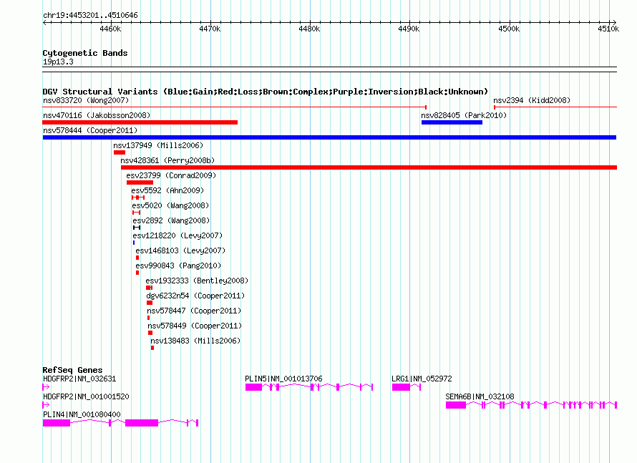Select the 4510k ruler tick label
This screenshot has height=463, width=637.
pyautogui.click(x=608, y=29)
